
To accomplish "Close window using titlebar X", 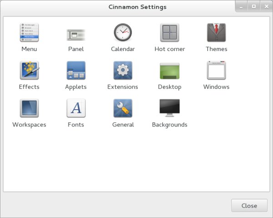I will (x=266, y=7).
